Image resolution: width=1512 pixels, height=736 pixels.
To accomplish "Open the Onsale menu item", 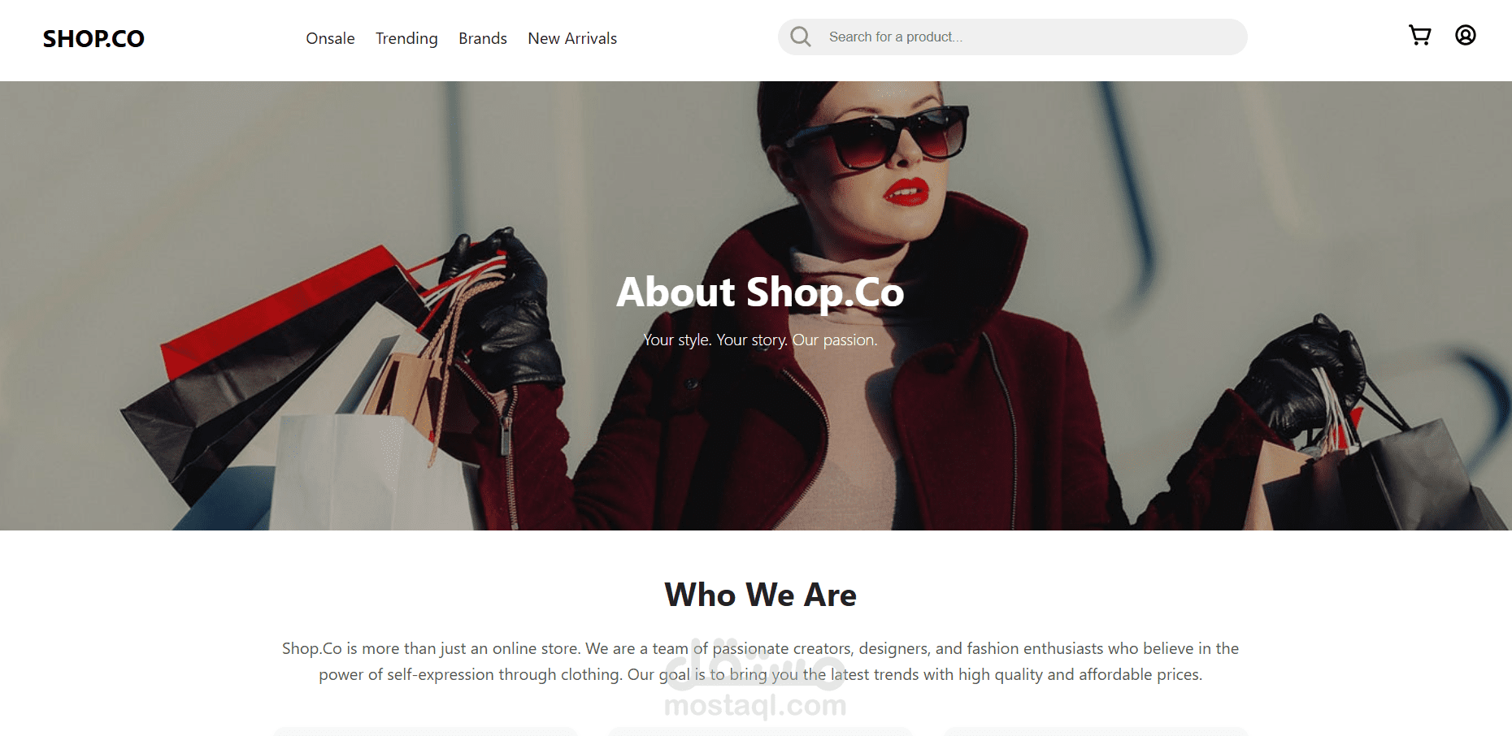I will 330,38.
